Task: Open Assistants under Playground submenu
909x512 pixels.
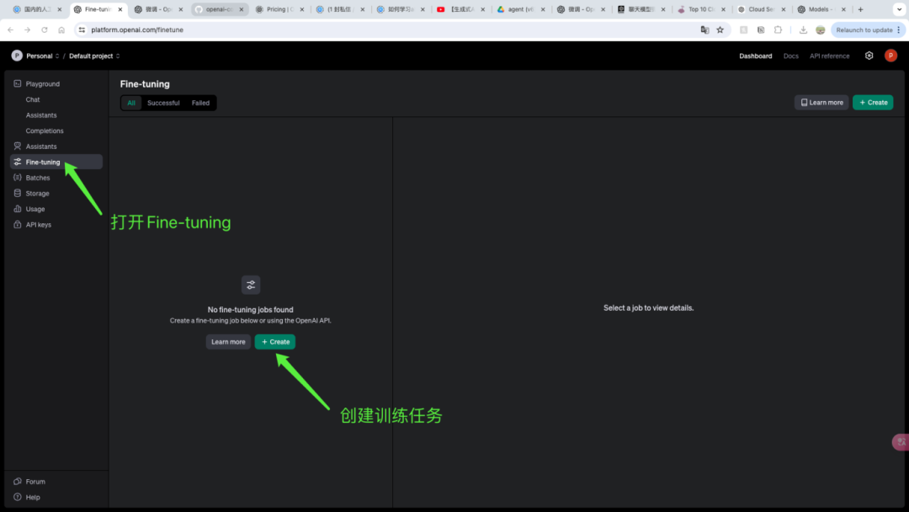Action: [x=41, y=115]
